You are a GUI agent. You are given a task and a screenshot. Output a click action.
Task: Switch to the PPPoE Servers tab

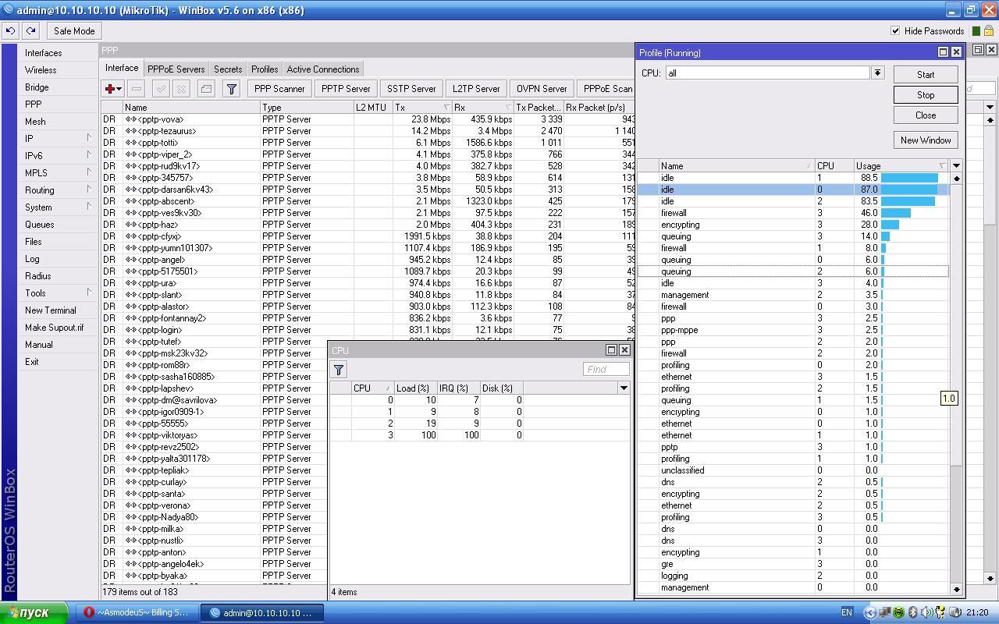coord(176,69)
